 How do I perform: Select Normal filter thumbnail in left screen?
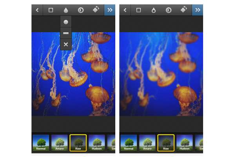tap(41, 143)
